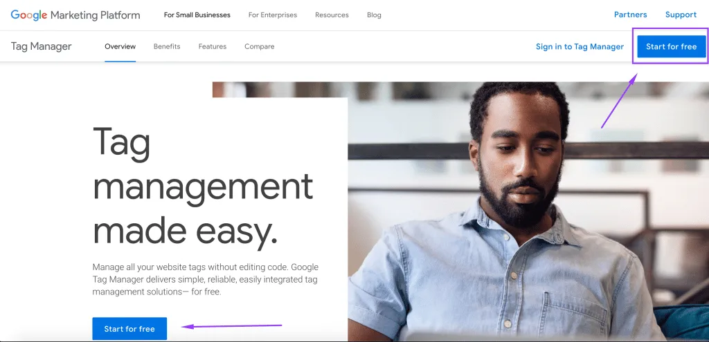This screenshot has height=342, width=709.
Task: Click Start for free below the description
Action: coord(129,329)
